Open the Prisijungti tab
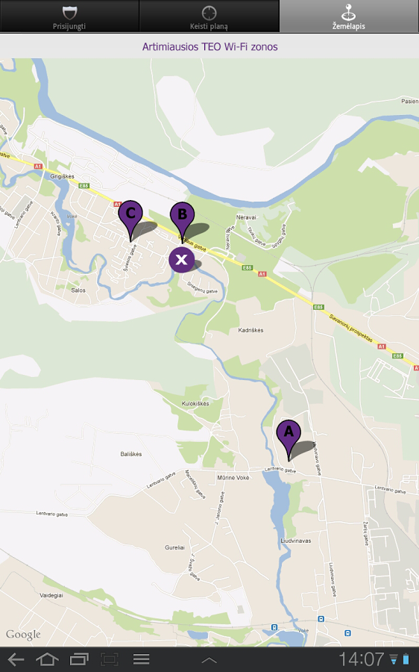 69,16
